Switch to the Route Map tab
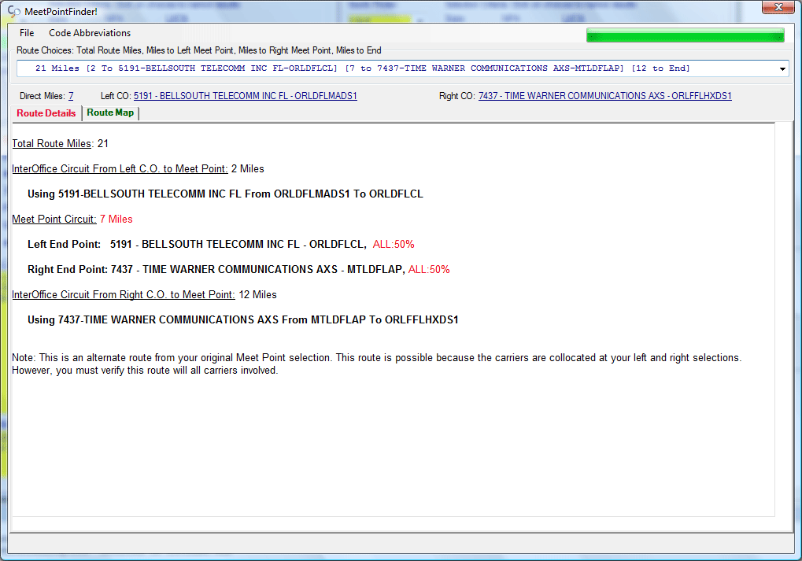This screenshot has height=561, width=802. click(110, 113)
